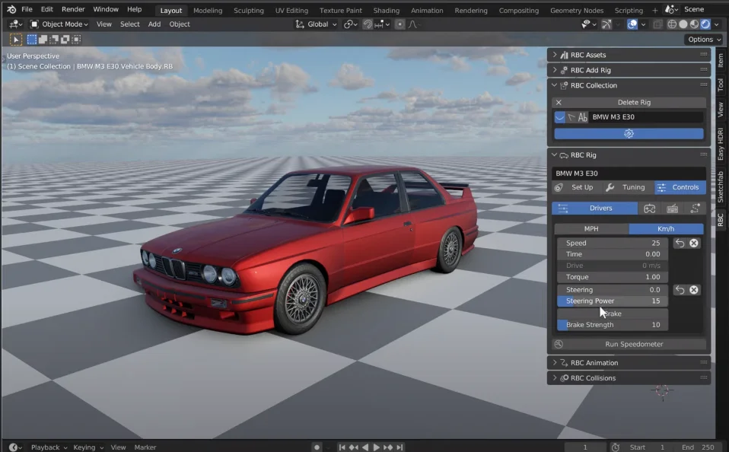Clear the Speed driver X icon
This screenshot has width=729, height=452.
tap(694, 244)
